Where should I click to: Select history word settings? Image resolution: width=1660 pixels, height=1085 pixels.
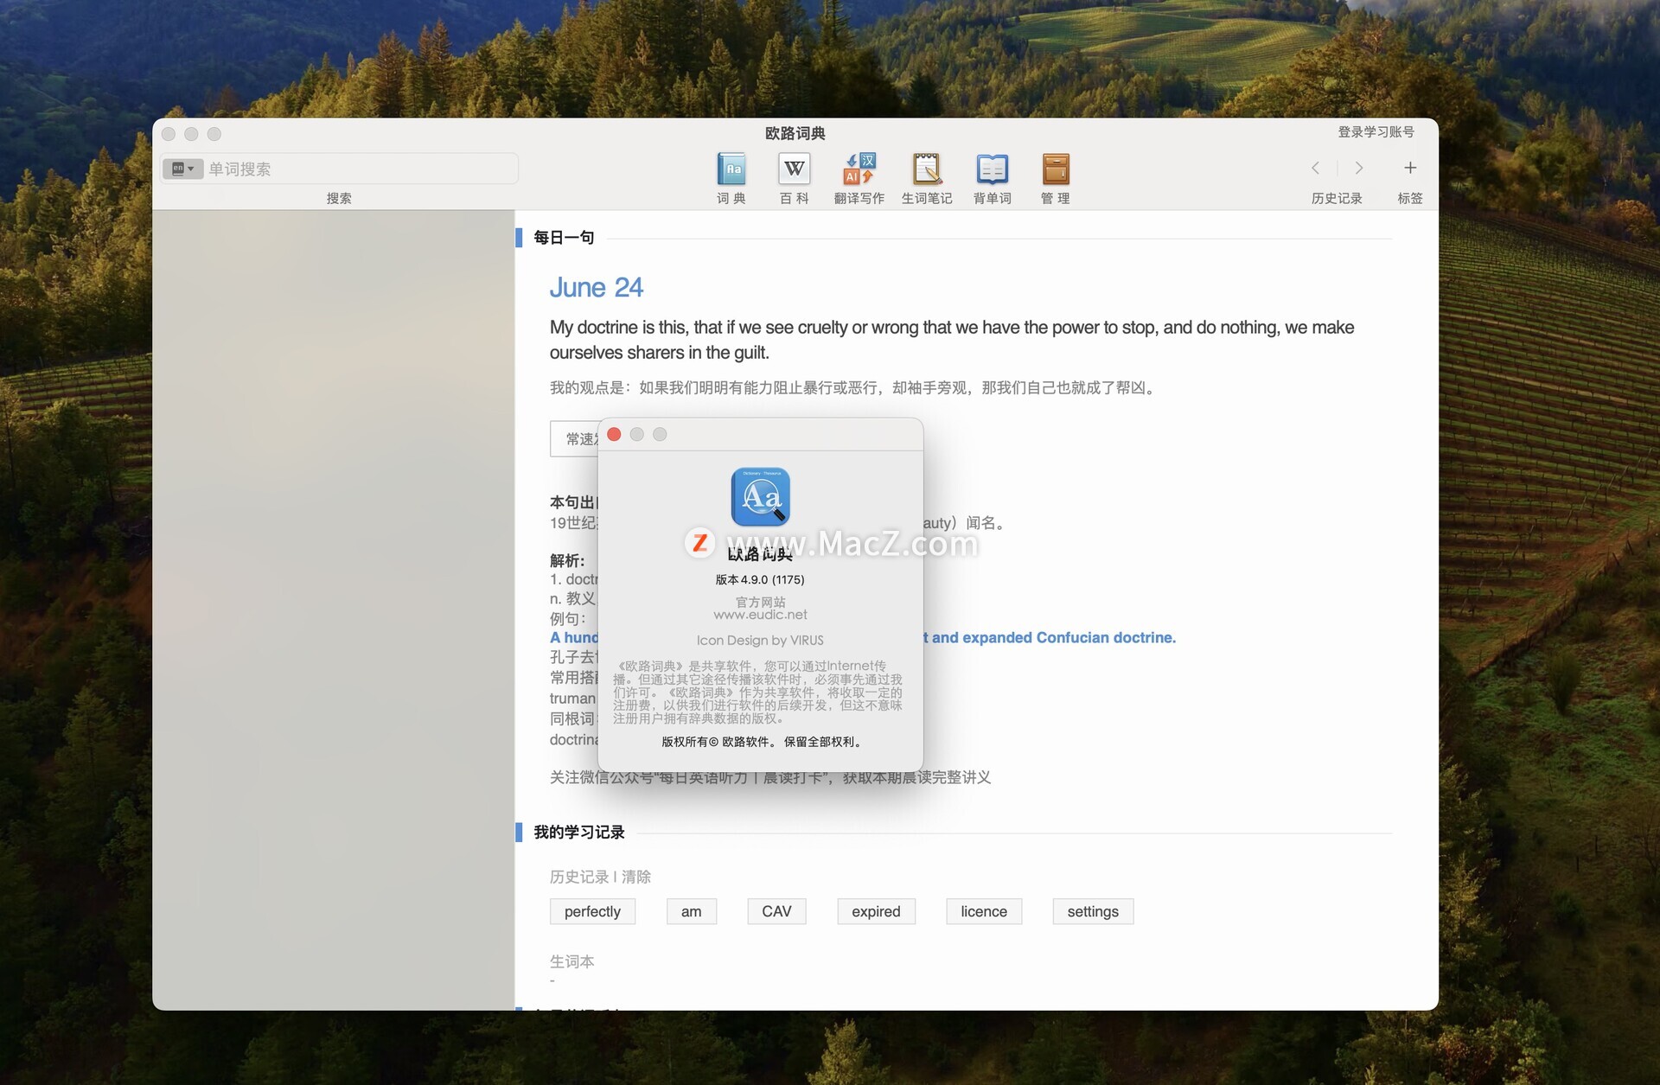(x=1093, y=911)
